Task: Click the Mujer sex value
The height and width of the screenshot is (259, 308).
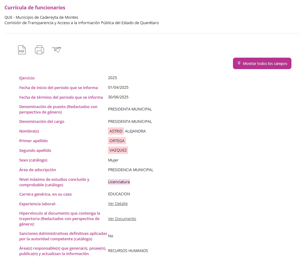Action: coord(113,160)
